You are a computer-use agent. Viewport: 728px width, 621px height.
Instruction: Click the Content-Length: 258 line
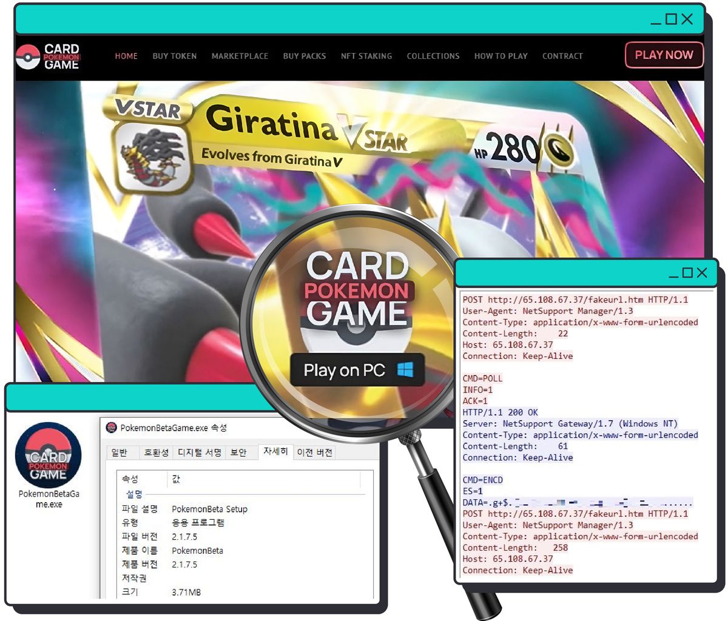tap(516, 548)
